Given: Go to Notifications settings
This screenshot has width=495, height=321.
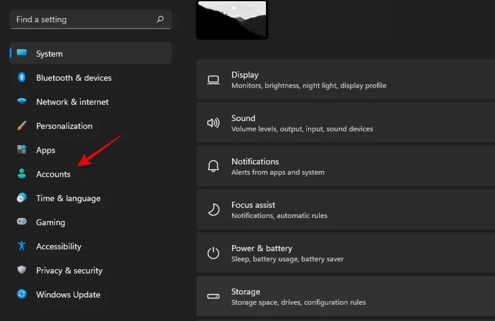Looking at the screenshot, I should point(345,166).
